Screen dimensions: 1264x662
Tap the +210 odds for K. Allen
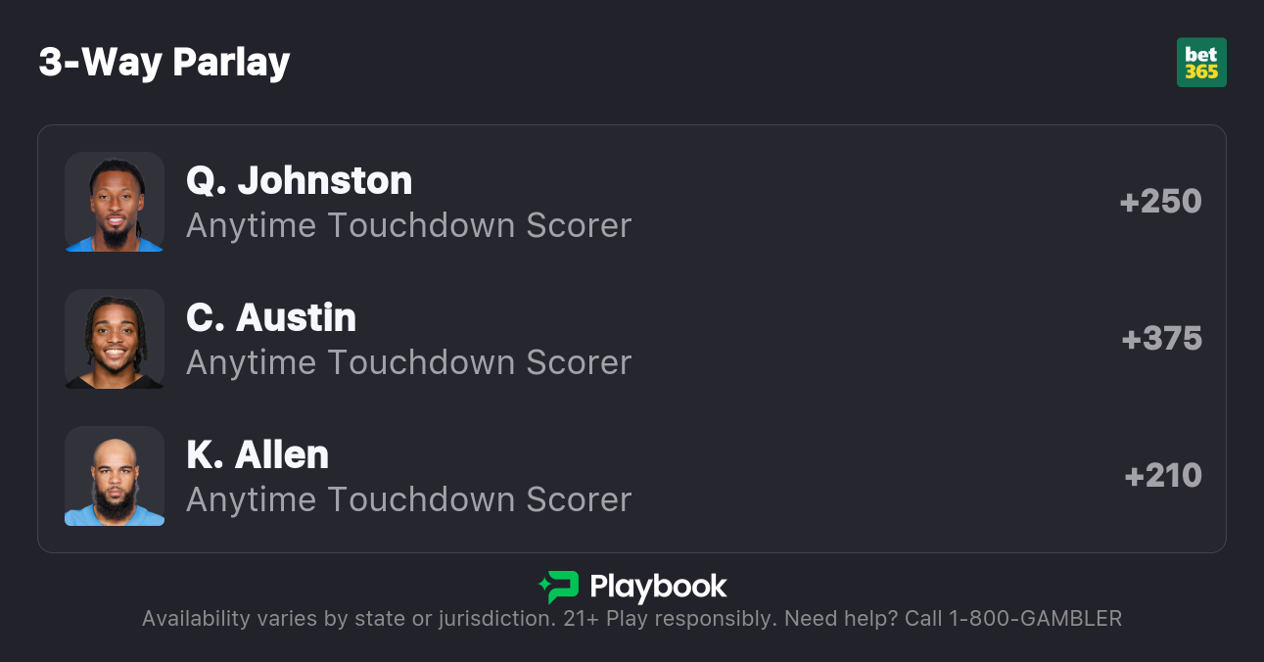pos(1163,476)
